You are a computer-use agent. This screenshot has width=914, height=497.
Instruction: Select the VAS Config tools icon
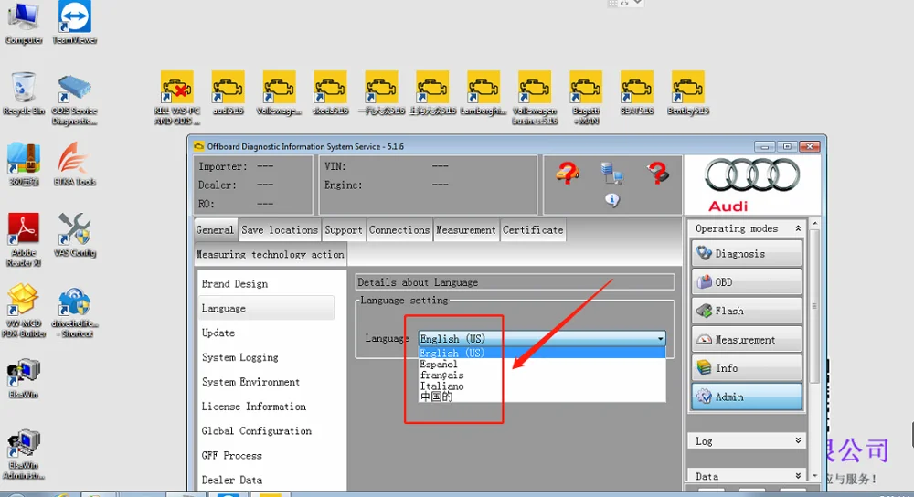click(x=74, y=236)
